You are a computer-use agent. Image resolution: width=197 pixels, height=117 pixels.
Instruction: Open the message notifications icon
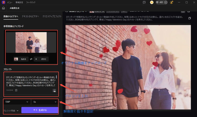click(144, 2)
